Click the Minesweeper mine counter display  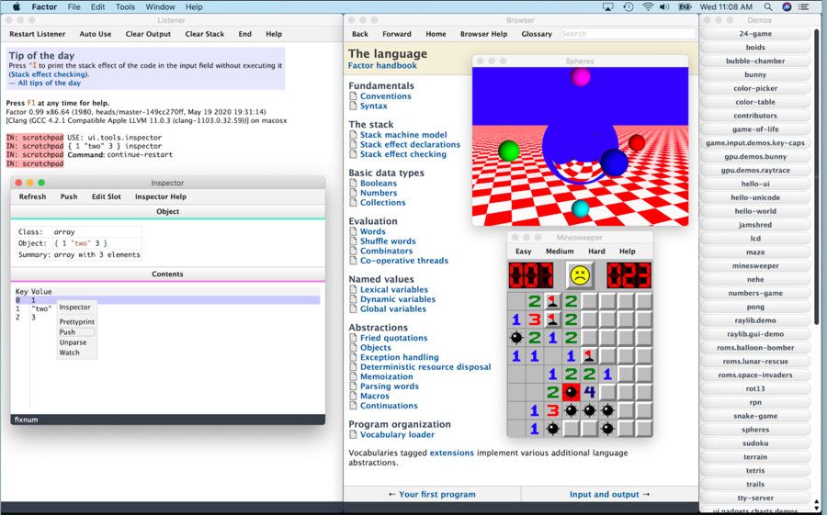point(531,275)
